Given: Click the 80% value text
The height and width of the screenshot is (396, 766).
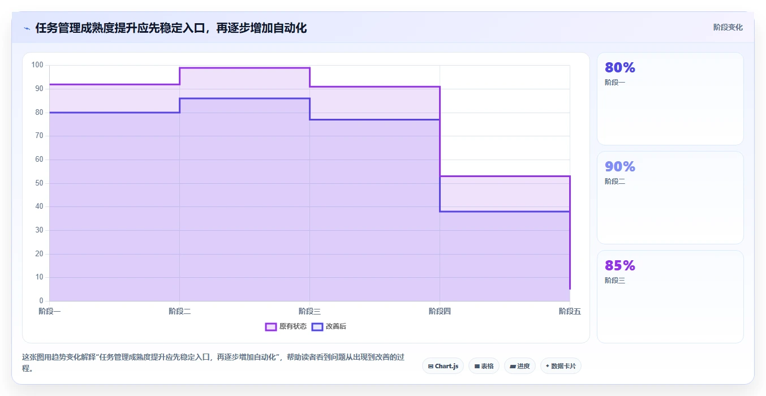Looking at the screenshot, I should coord(620,68).
